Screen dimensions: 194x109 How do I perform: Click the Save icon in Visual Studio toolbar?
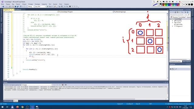tap(15, 7)
